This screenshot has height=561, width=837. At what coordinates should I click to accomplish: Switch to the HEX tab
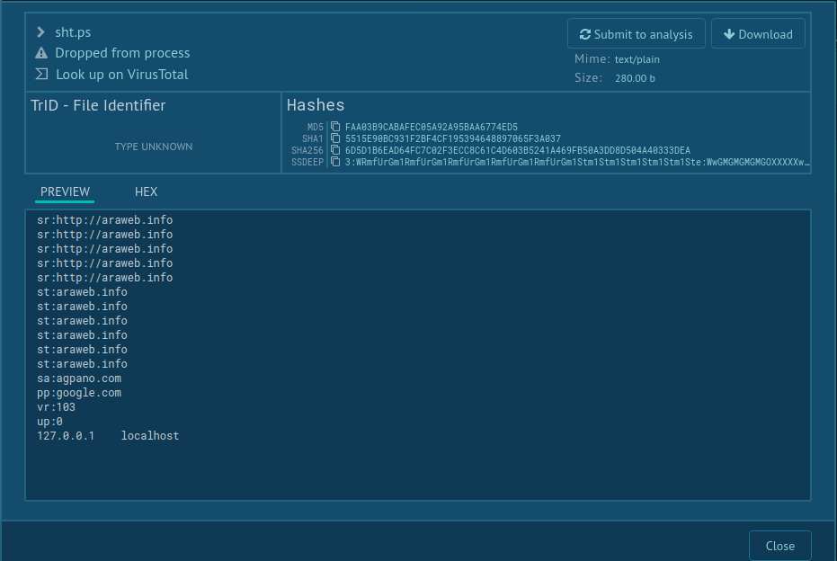click(146, 191)
